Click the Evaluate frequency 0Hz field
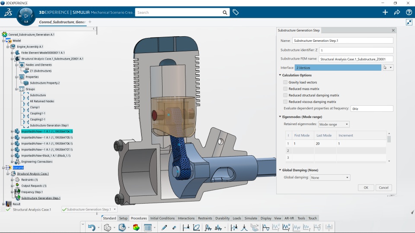The height and width of the screenshot is (233, 415). point(372,109)
